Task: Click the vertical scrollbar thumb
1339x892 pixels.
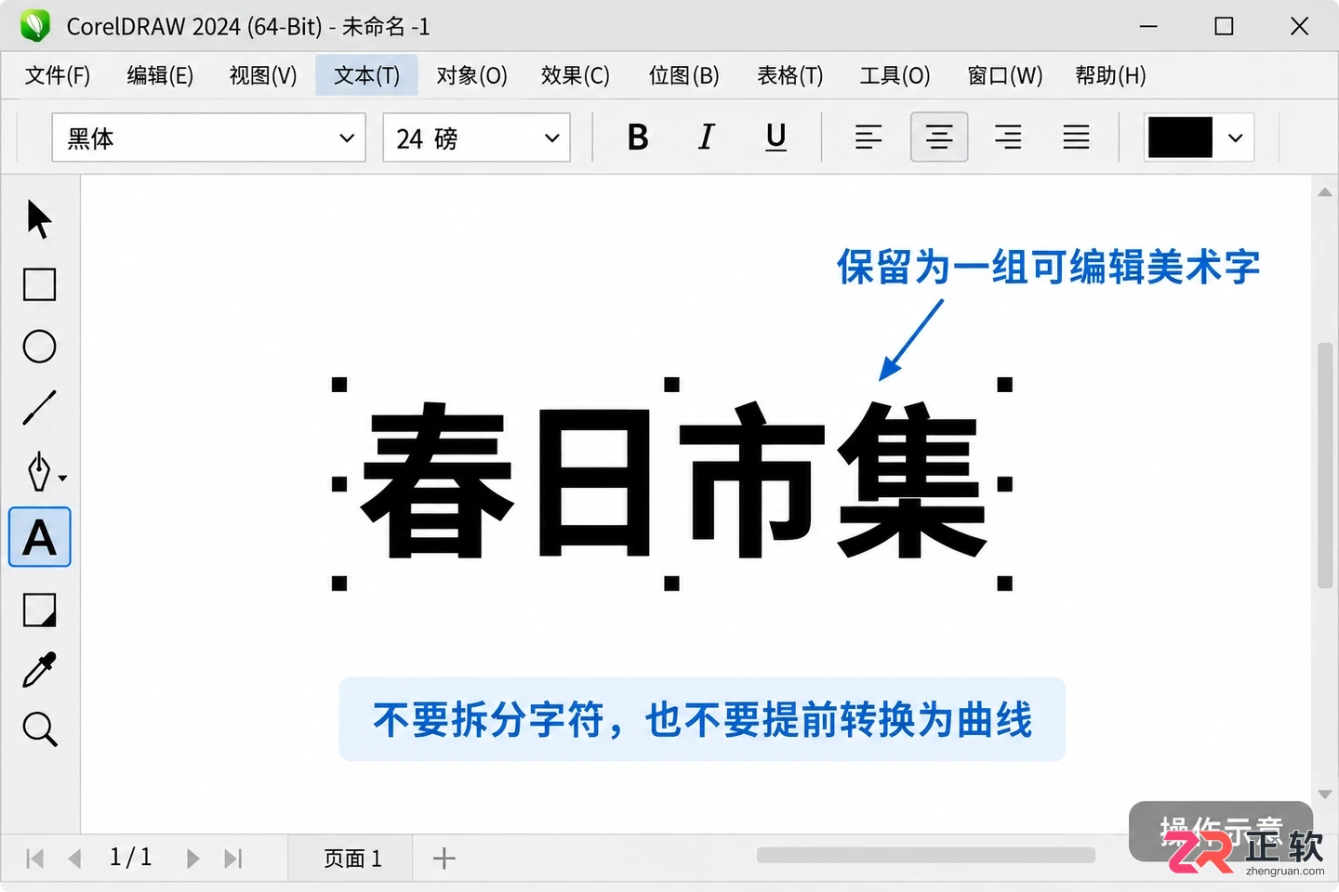Action: point(1325,466)
